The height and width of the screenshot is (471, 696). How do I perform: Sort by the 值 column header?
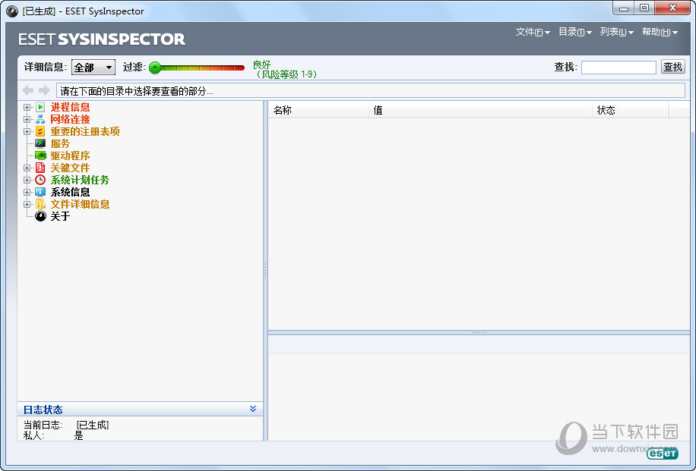coord(480,110)
